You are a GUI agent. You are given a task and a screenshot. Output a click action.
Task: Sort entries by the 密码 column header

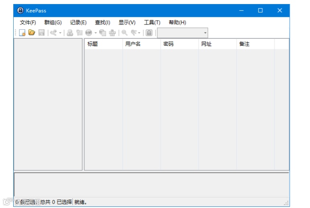pos(179,44)
